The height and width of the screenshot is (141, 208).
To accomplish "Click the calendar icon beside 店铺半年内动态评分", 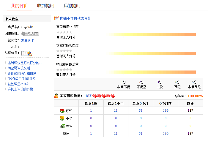I will coord(56,18).
